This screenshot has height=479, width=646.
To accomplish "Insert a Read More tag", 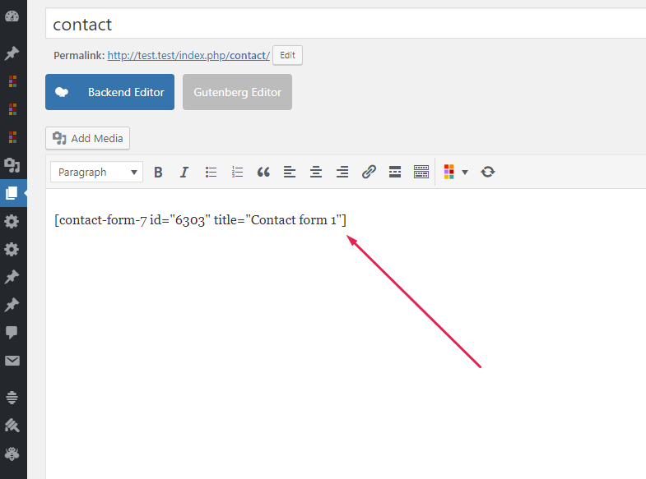I will tap(395, 172).
